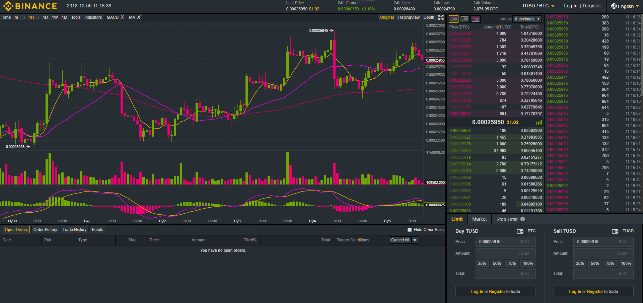Select the 50% amount option under Buy TUSD

(497, 263)
